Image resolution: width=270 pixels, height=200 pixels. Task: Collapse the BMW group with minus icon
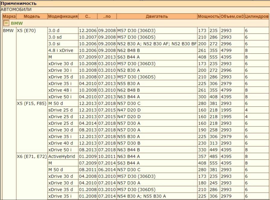click(6, 23)
